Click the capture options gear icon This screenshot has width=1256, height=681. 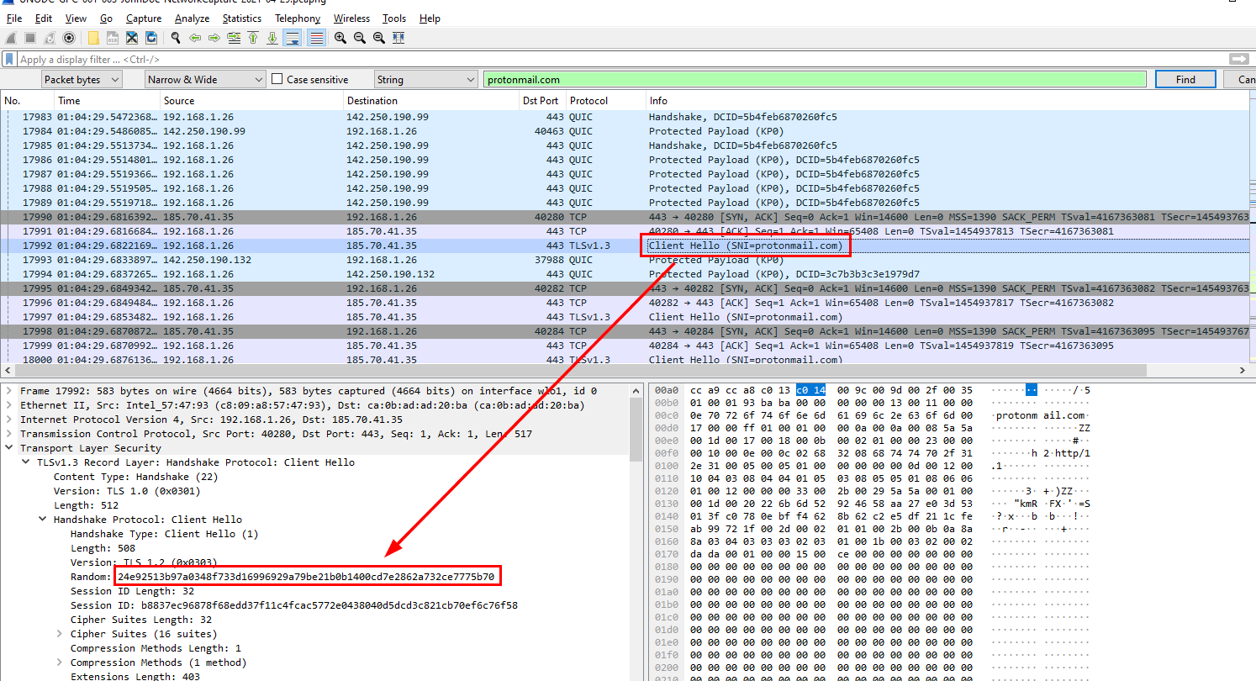tap(69, 38)
